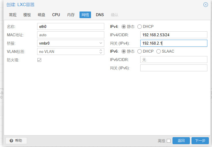The height and width of the screenshot is (147, 212).
Task: Click the IPv4/CIDR address field
Action: point(174,35)
